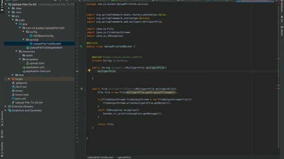
Task: Click the bucketName field name in code
Action: [119, 61]
